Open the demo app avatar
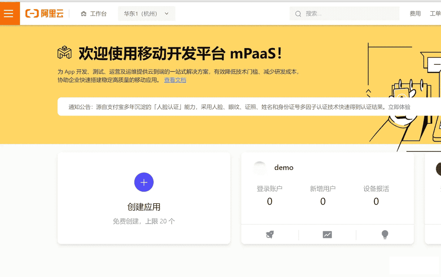This screenshot has width=441, height=277. point(260,168)
